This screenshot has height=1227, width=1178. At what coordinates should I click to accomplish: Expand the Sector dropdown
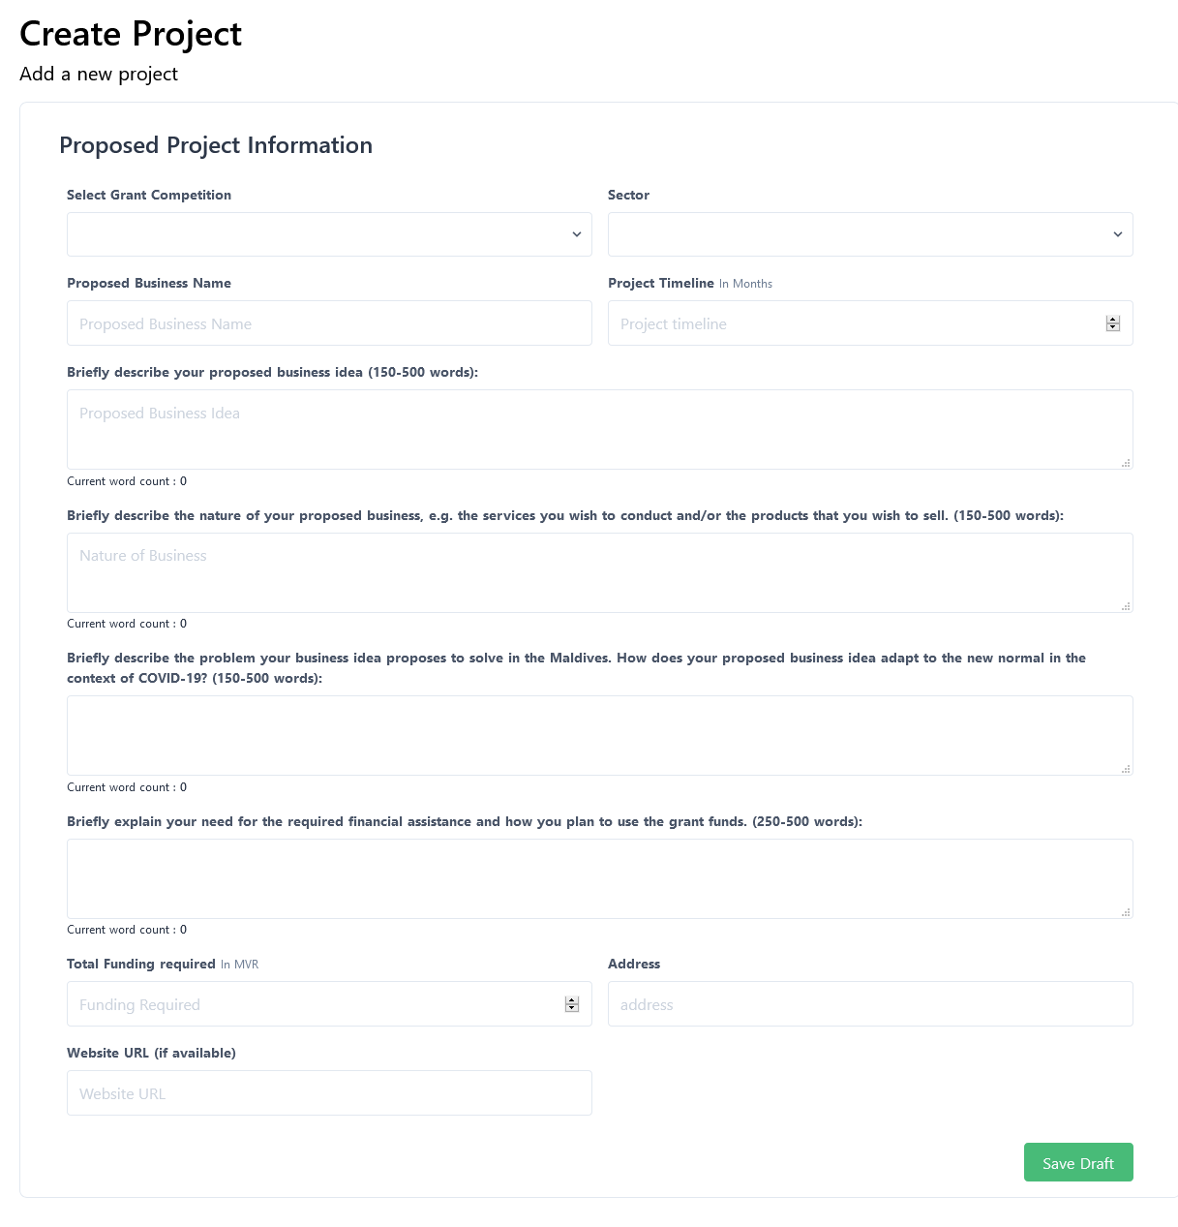tap(869, 234)
